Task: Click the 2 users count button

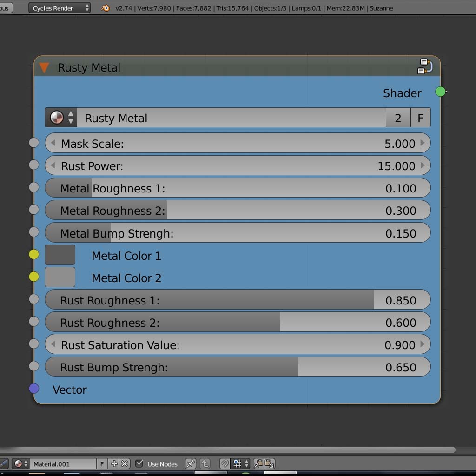Action: 398,118
